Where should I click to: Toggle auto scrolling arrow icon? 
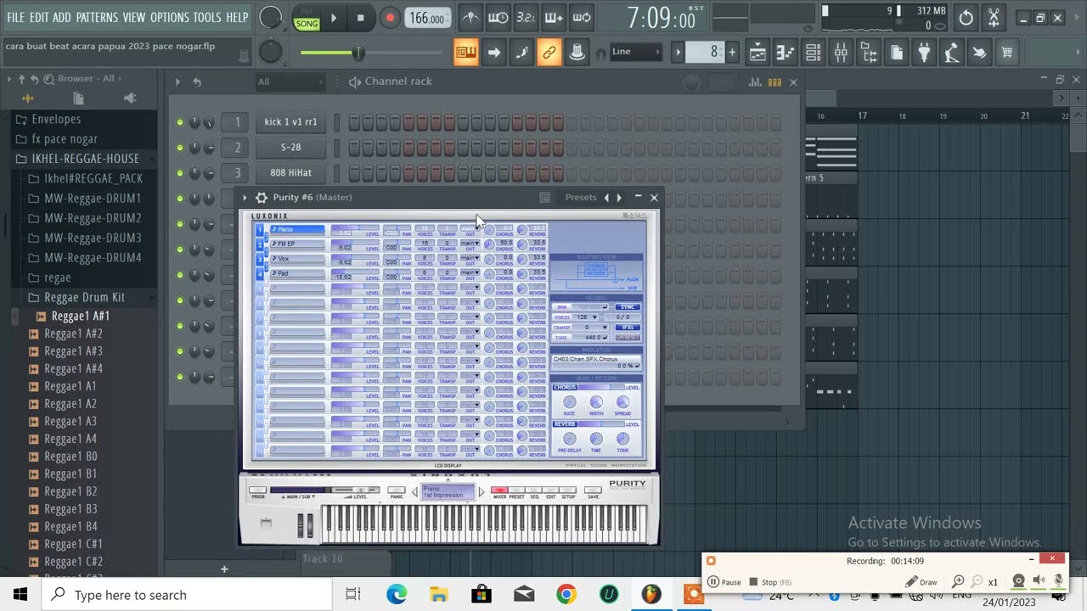(493, 53)
